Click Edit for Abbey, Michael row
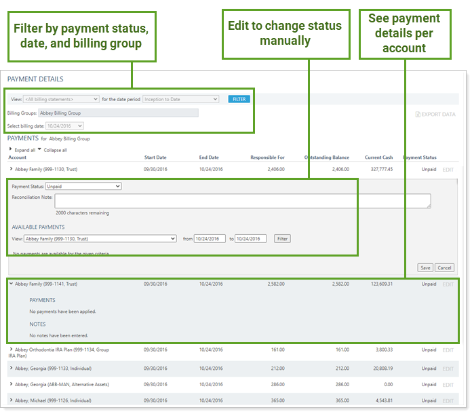The height and width of the screenshot is (414, 472). [x=448, y=400]
